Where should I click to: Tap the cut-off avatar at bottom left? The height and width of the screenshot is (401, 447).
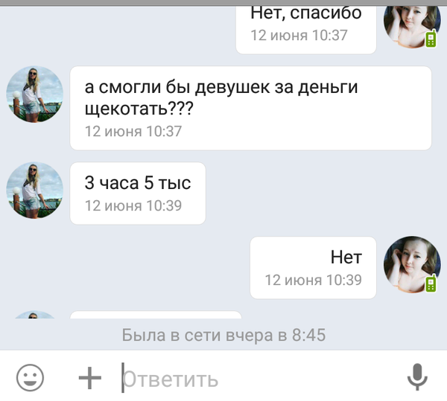click(x=34, y=315)
